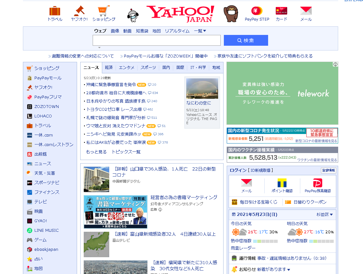Click the ファイナンス chart sidebar icon
Screen dimensions: 363x274
pos(29,192)
